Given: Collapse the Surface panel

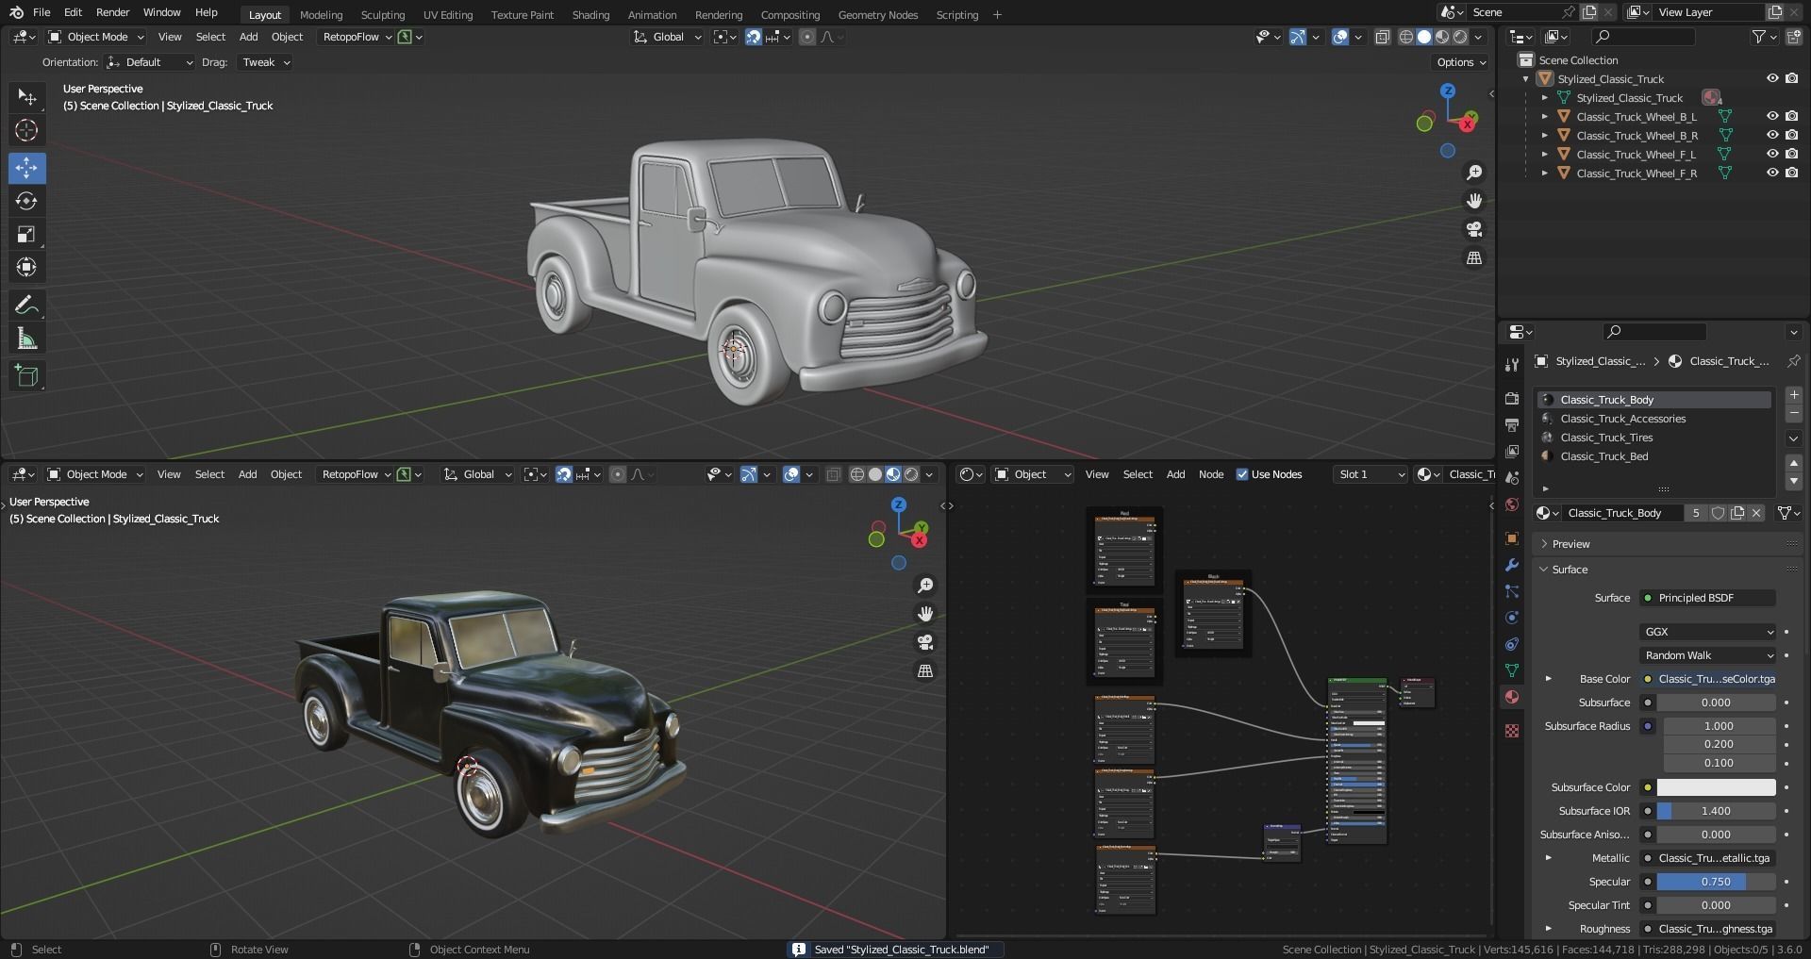Looking at the screenshot, I should 1570,570.
